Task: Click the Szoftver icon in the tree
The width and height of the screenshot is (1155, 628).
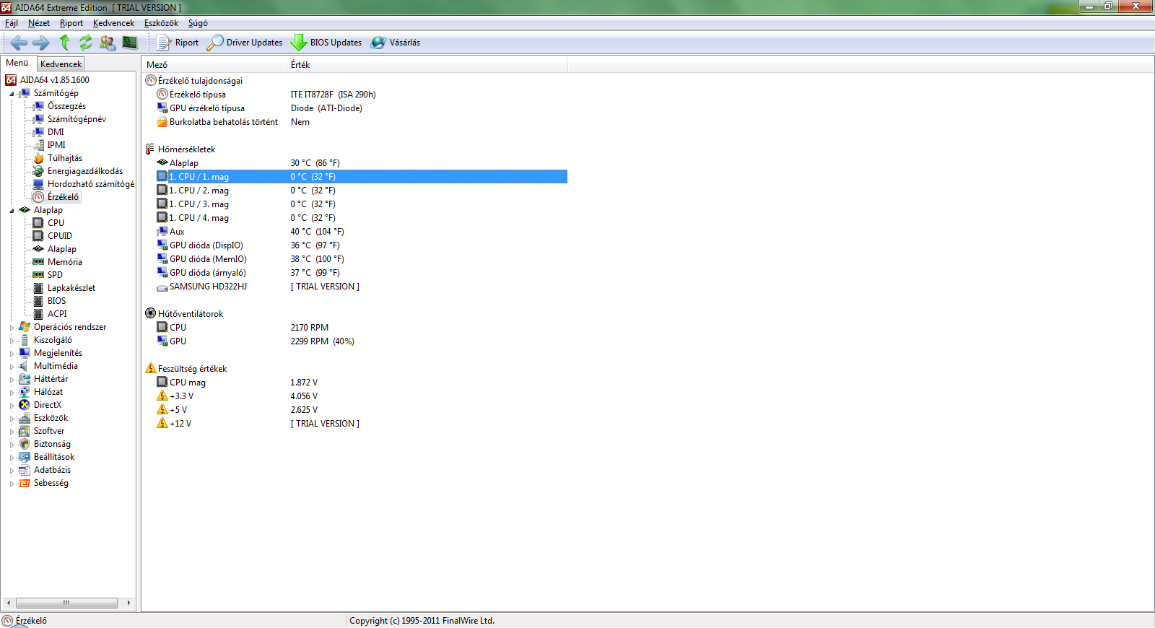Action: point(25,431)
